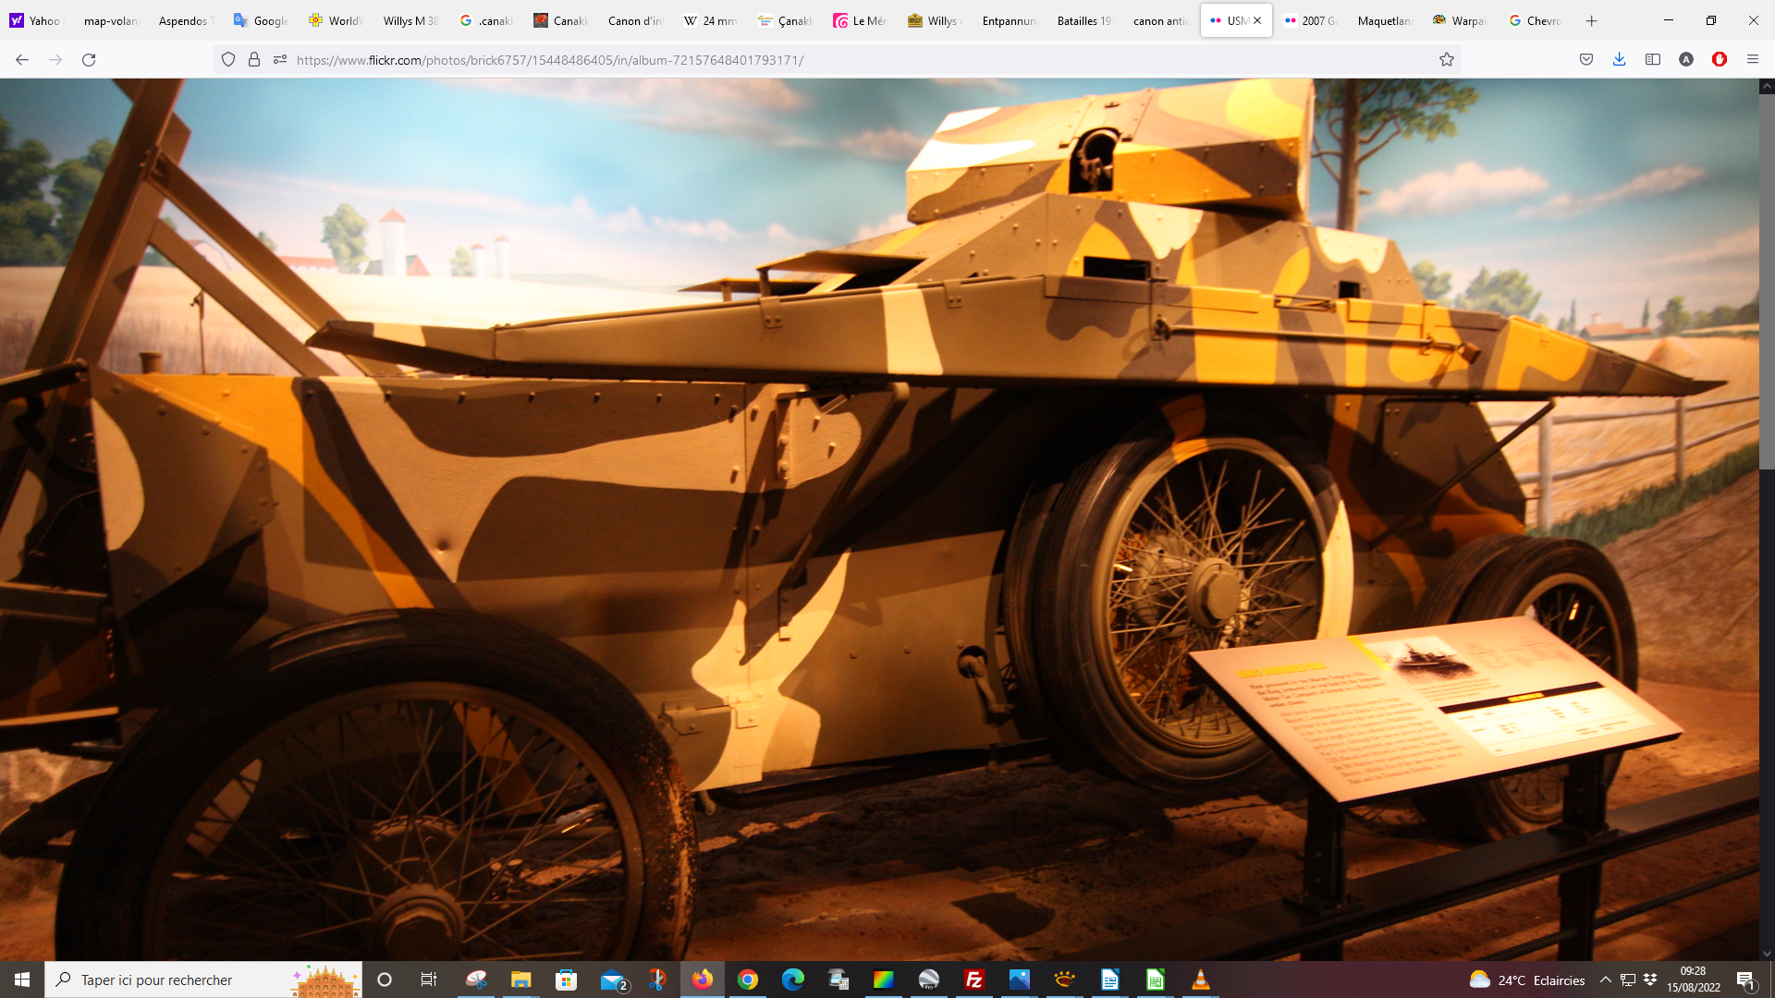Open the notification center
The image size is (1775, 998).
1745,980
